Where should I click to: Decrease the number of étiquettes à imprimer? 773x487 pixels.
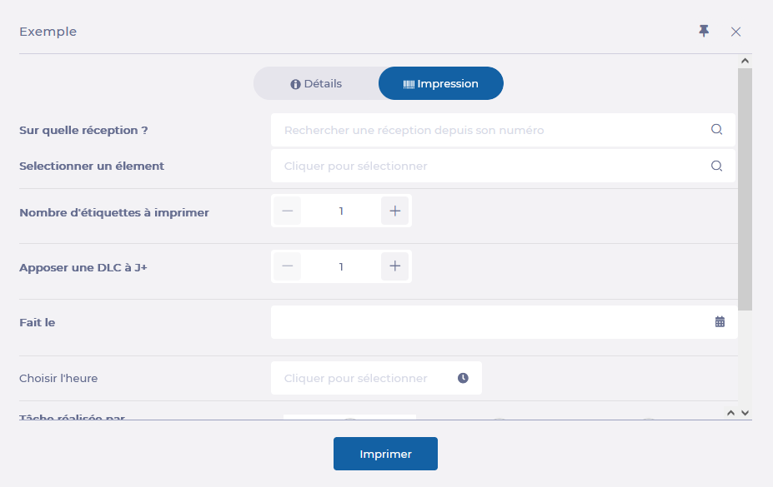[288, 211]
